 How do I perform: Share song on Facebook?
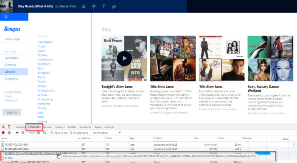[104, 6]
